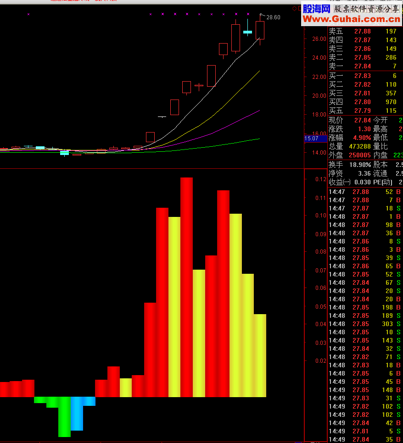
Task: Click the tallest green negative indicator bar
Action: tap(64, 417)
